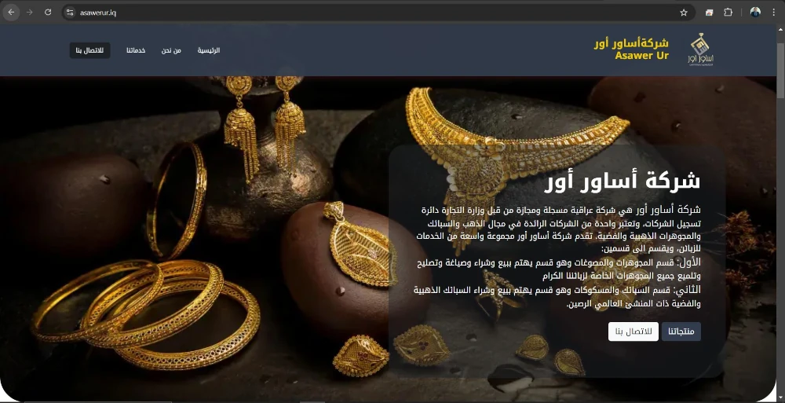Click the white للاتصال بنا hero button
785x403 pixels.
(x=633, y=332)
